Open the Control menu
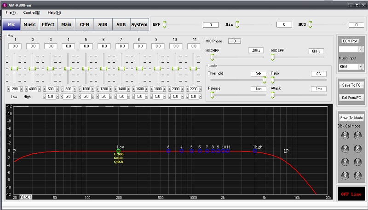Screen dimensions: 368x210 tap(31, 12)
